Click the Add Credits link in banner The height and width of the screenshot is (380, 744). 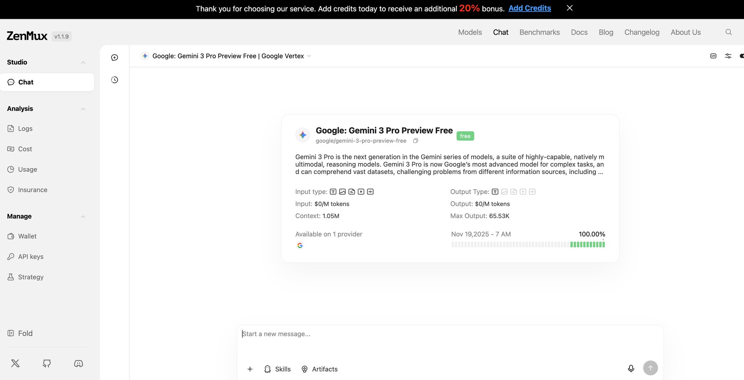pyautogui.click(x=529, y=8)
